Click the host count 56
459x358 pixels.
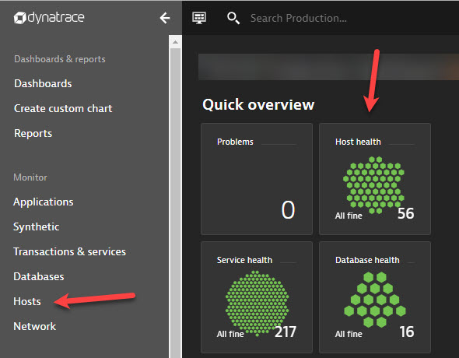coord(406,213)
